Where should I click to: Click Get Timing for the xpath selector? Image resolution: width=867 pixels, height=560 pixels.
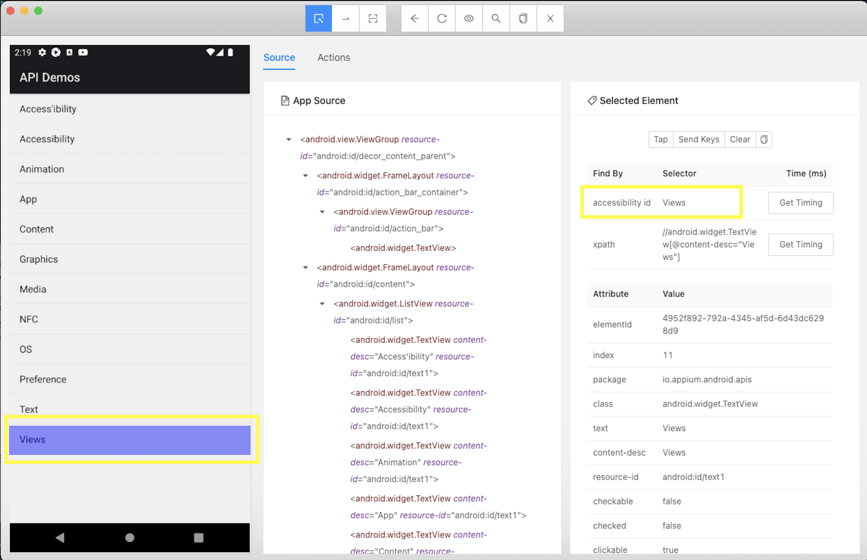point(800,245)
